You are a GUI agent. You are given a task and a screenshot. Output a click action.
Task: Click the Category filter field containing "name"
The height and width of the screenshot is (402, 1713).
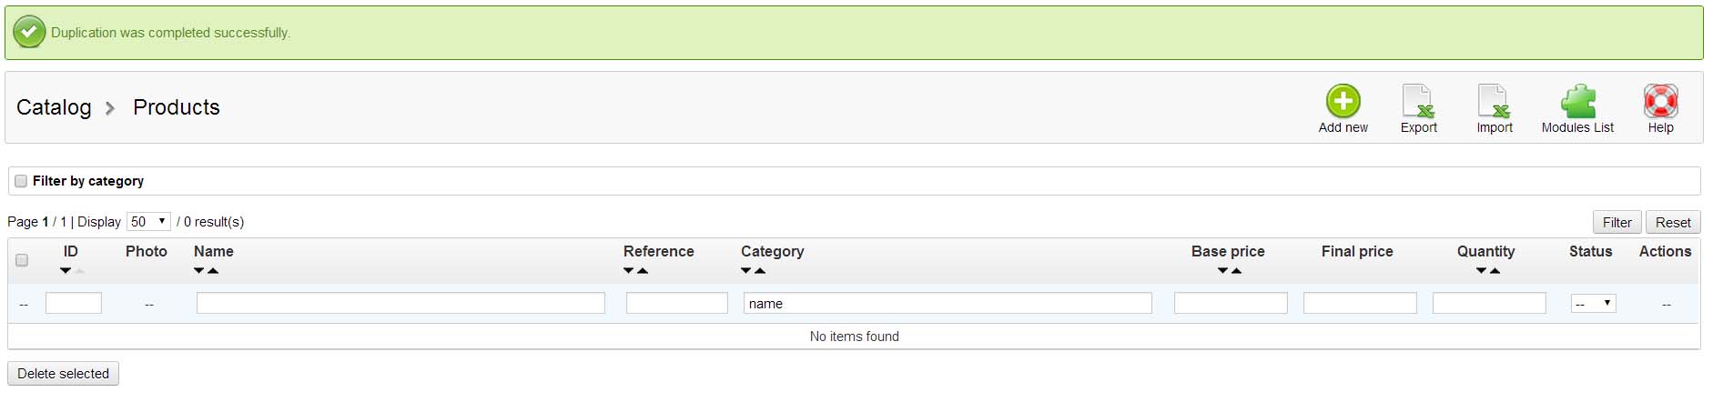(947, 304)
